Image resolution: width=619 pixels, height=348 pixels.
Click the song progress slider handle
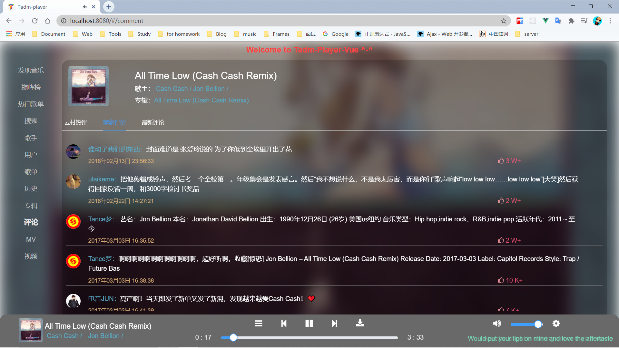(x=233, y=337)
